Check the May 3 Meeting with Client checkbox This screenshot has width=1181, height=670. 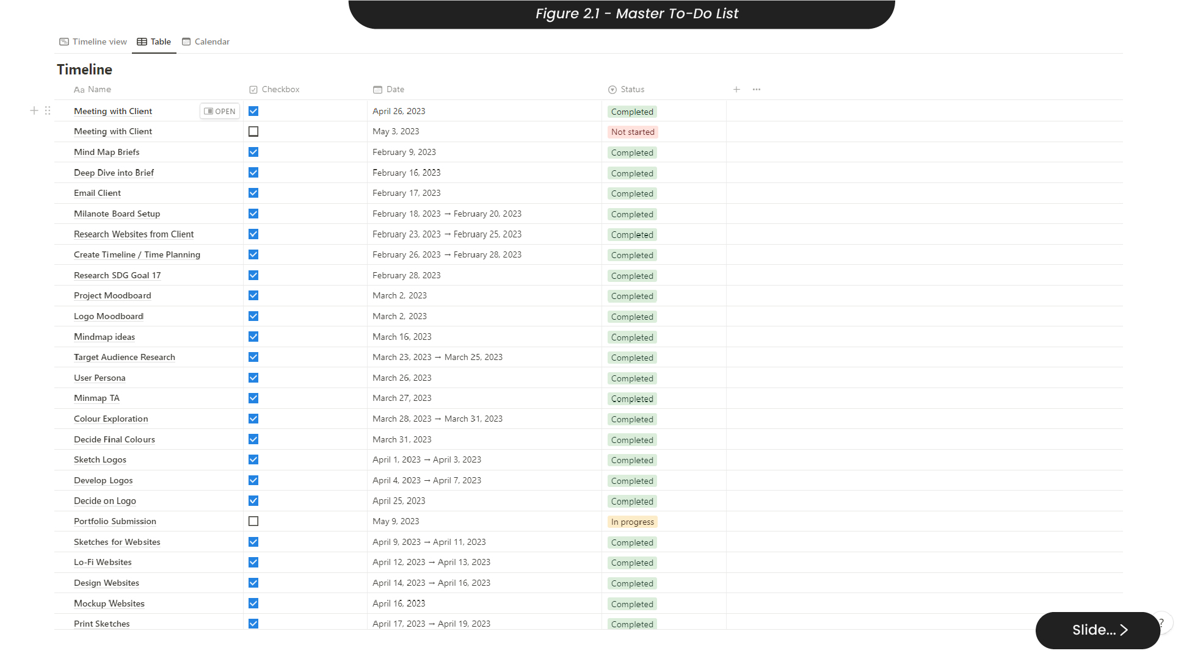[253, 131]
